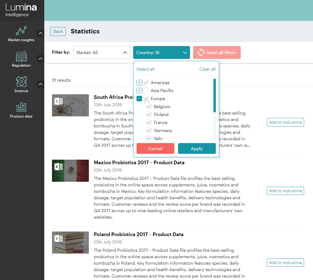Uncheck France
This screenshot has height=280, width=313.
coord(149,122)
